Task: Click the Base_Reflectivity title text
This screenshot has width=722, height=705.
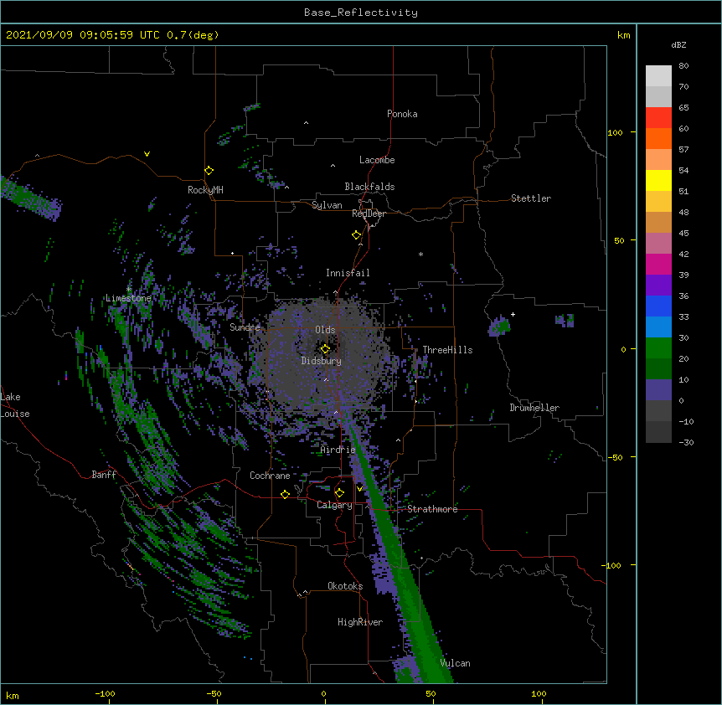Action: click(361, 13)
